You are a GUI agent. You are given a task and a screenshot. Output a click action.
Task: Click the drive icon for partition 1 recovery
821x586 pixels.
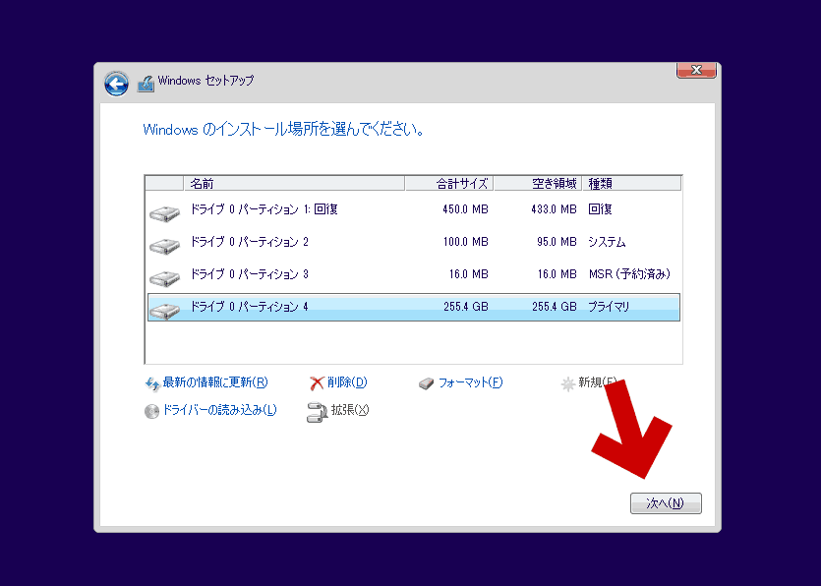(164, 212)
